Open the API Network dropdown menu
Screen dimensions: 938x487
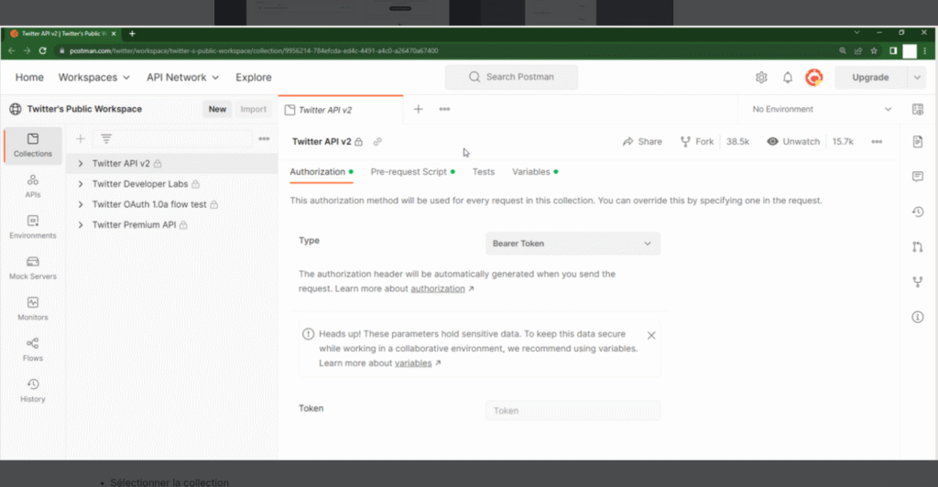(182, 77)
